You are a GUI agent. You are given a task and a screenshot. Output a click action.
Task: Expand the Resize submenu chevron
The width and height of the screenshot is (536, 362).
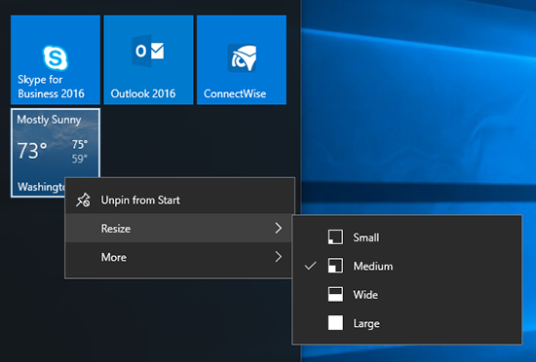[279, 229]
